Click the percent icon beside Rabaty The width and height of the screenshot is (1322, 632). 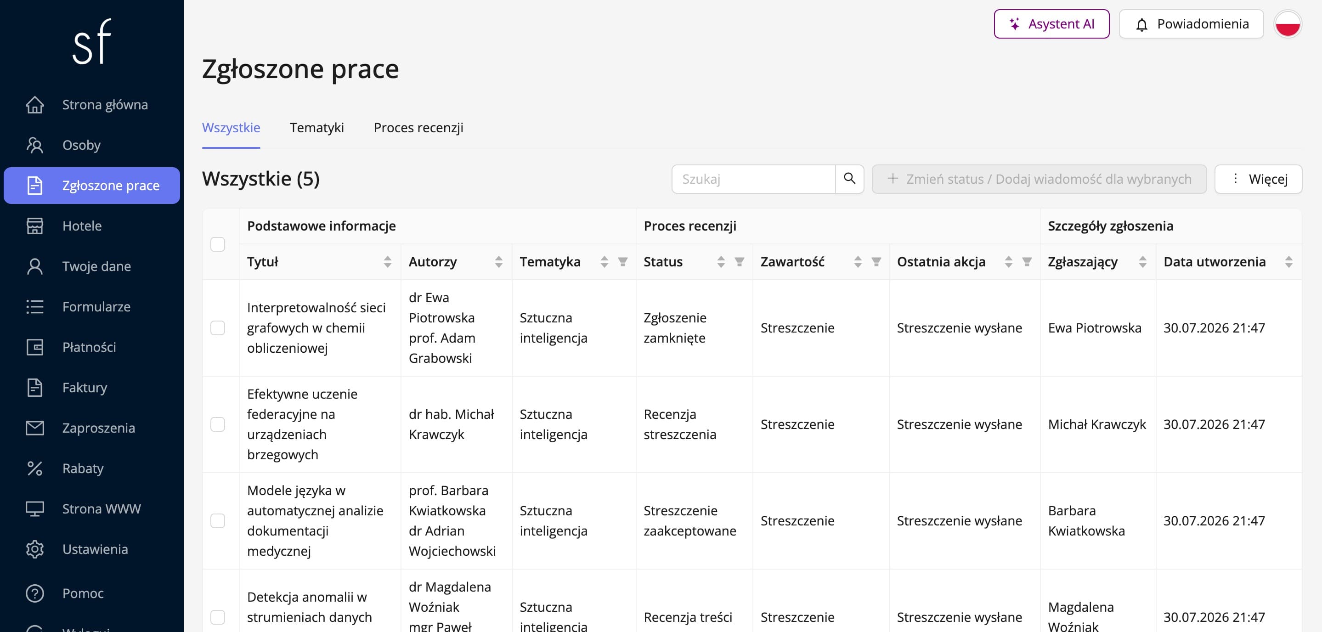35,468
